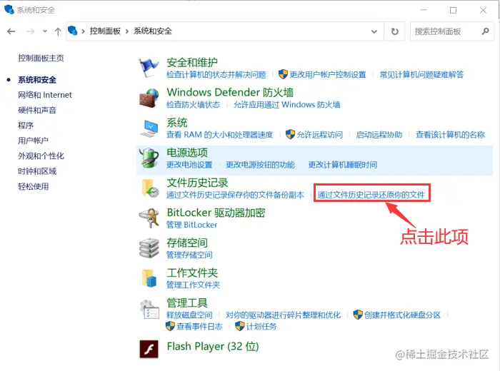Click 更改电源按钮的功能 link
The image size is (500, 371).
pos(261,165)
